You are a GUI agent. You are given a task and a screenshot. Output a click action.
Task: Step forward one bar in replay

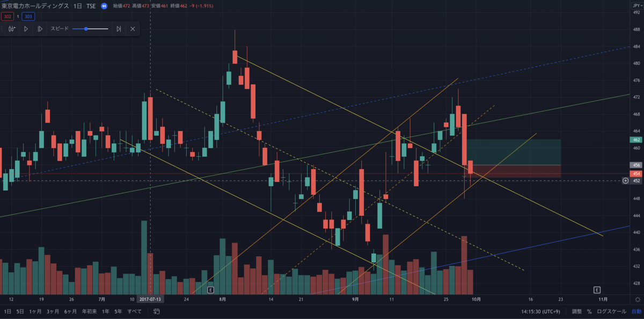(40, 29)
